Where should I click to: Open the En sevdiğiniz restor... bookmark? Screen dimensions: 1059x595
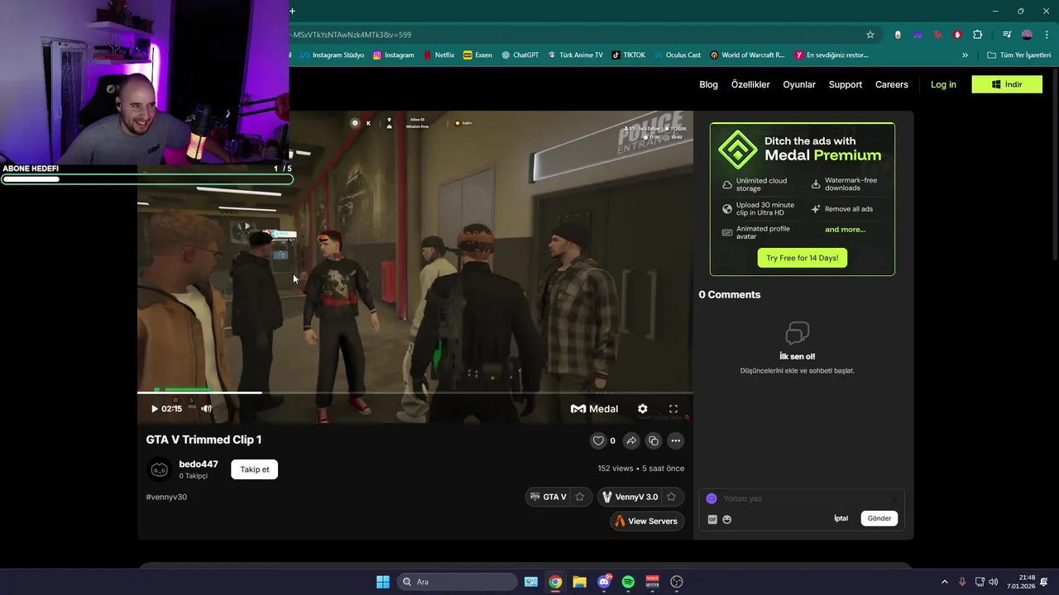[x=831, y=55]
